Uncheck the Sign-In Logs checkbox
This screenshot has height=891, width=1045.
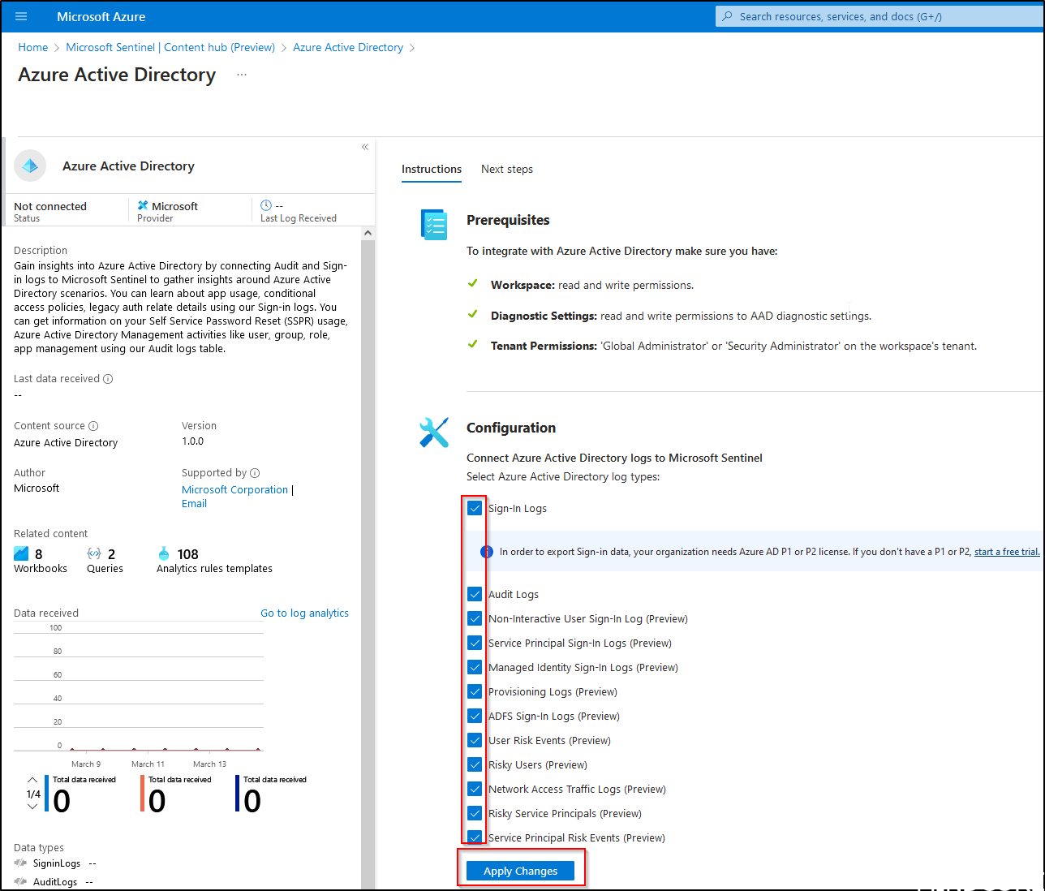(x=474, y=508)
